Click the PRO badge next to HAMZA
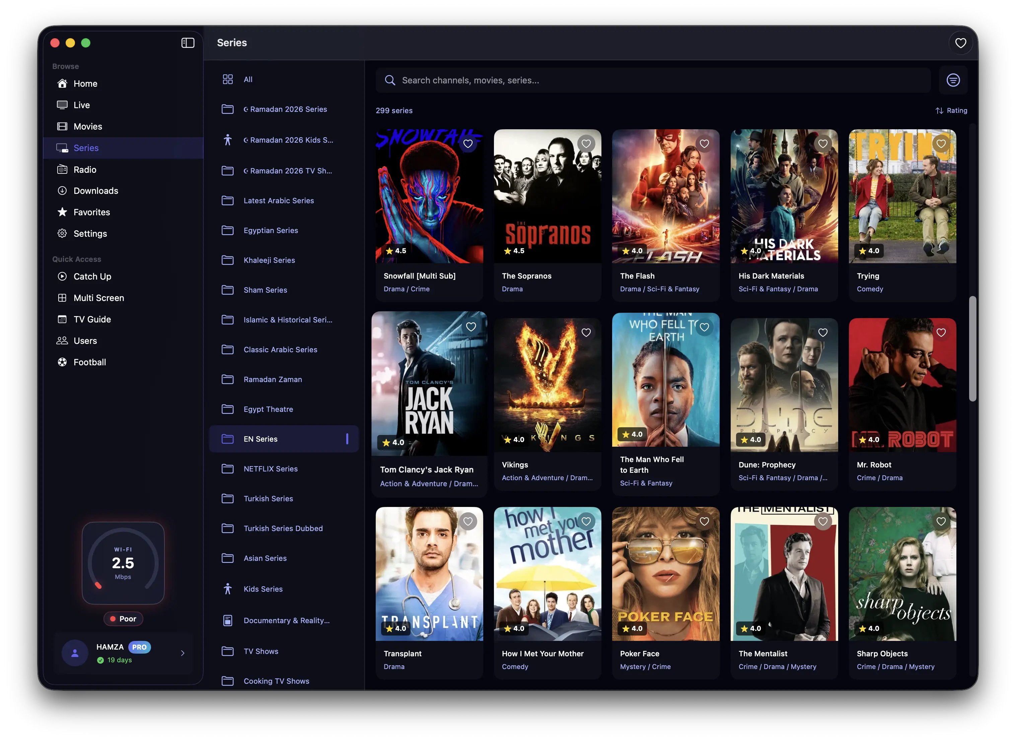The image size is (1016, 740). click(139, 647)
